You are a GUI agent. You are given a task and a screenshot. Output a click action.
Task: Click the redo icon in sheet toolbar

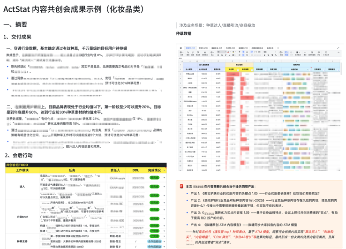[193, 52]
